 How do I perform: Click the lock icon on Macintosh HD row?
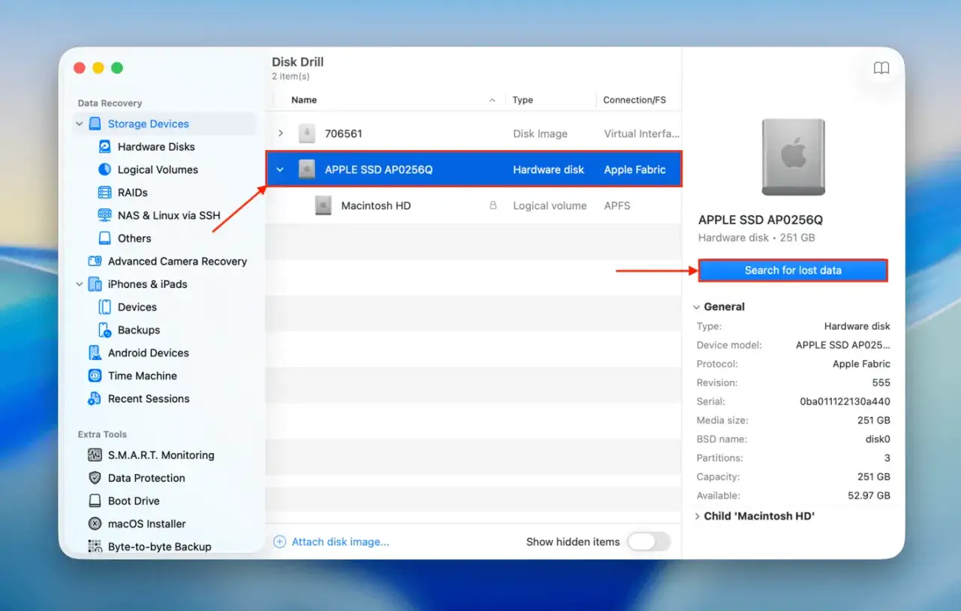pos(493,205)
